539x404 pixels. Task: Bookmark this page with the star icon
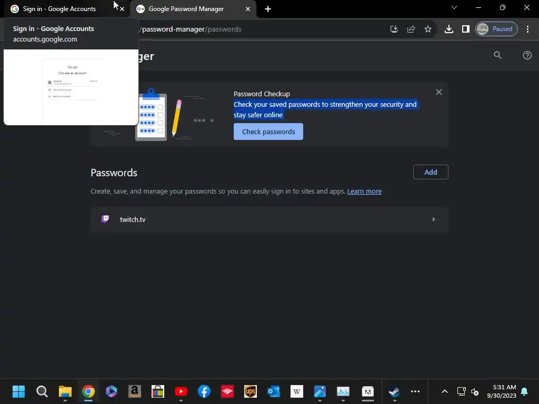427,29
